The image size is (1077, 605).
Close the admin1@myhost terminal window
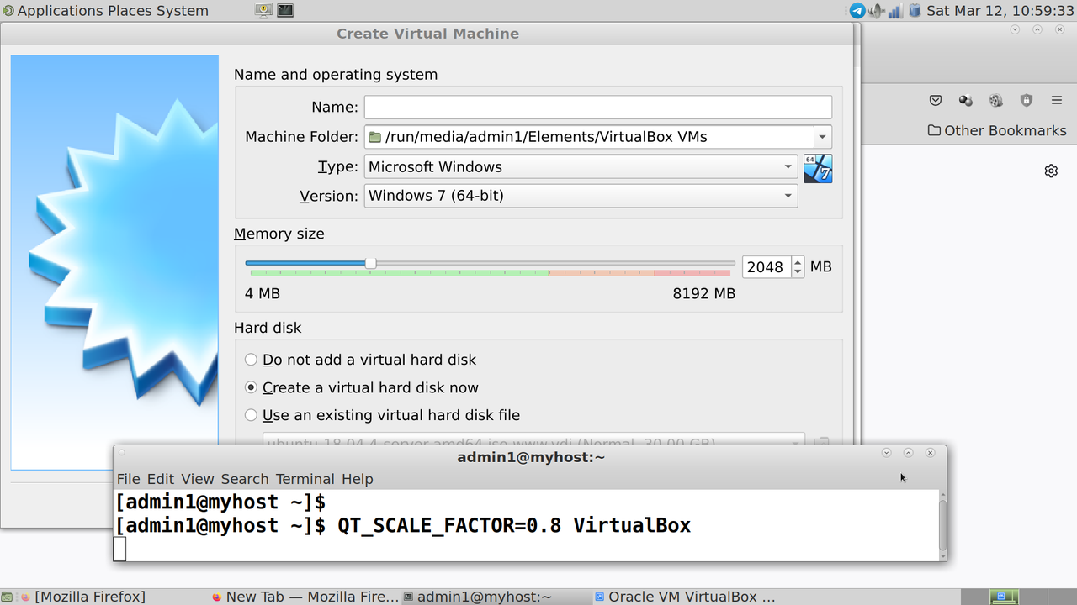pyautogui.click(x=930, y=453)
